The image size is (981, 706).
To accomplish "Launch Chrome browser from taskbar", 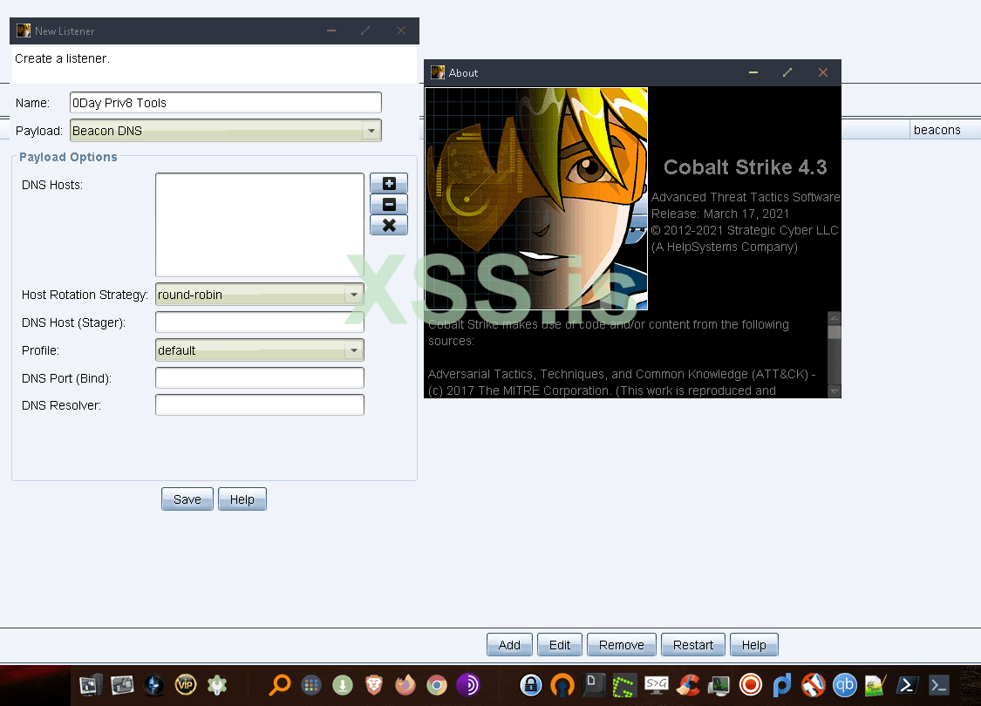I will (x=437, y=685).
